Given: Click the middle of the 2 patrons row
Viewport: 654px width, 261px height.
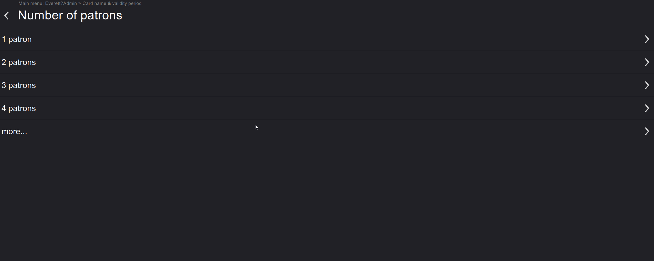Looking at the screenshot, I should [x=327, y=62].
